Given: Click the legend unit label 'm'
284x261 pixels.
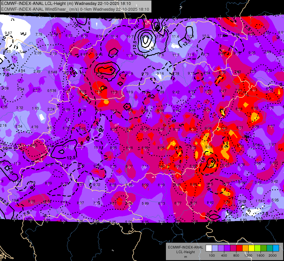Looking at the screenshot, I should coord(185,257).
